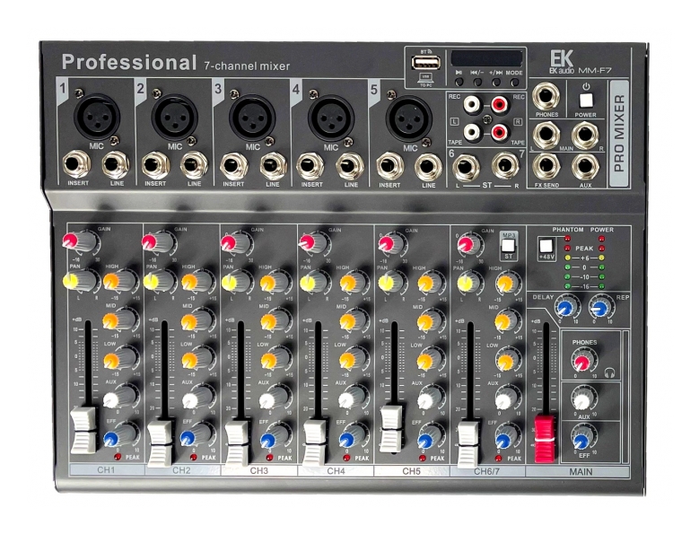The image size is (699, 534).
Task: Click the CH1 fader handle
Action: [83, 429]
